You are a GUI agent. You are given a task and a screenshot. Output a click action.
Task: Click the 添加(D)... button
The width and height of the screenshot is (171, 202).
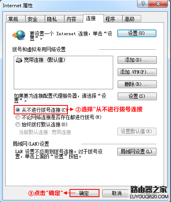click(137, 60)
